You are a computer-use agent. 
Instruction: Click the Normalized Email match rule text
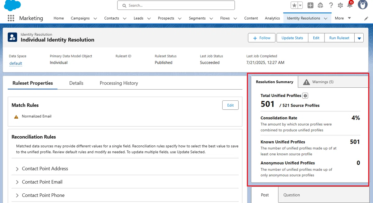37,116
